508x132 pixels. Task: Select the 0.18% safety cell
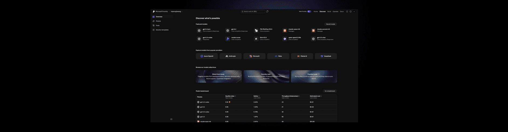pyautogui.click(x=256, y=112)
